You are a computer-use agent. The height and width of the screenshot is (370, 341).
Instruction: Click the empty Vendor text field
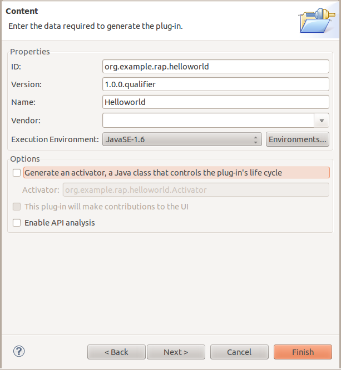(x=208, y=121)
